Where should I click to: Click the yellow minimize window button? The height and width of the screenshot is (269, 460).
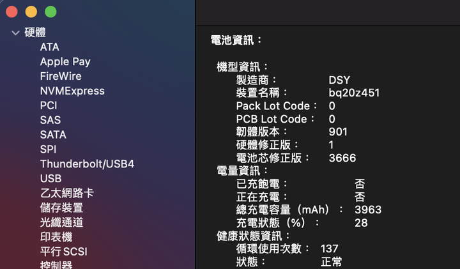[31, 12]
